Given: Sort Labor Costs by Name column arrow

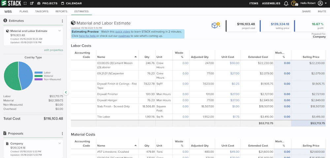Looking at the screenshot, I should point(136,57).
